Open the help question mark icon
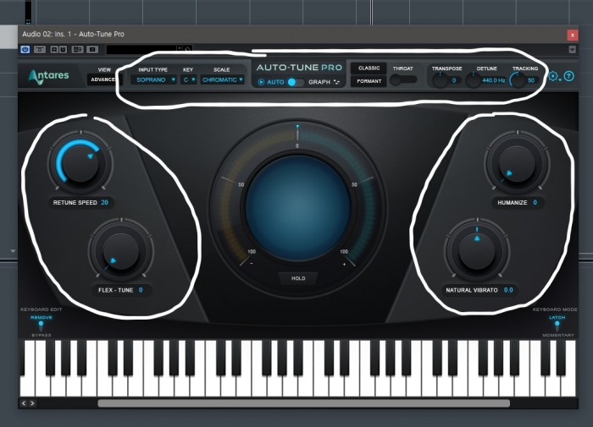 (x=568, y=76)
